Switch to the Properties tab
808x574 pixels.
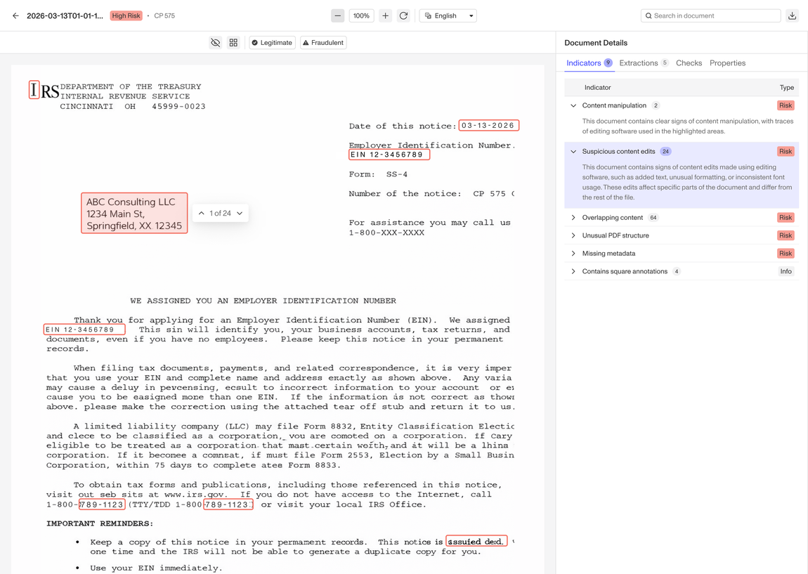(x=727, y=63)
